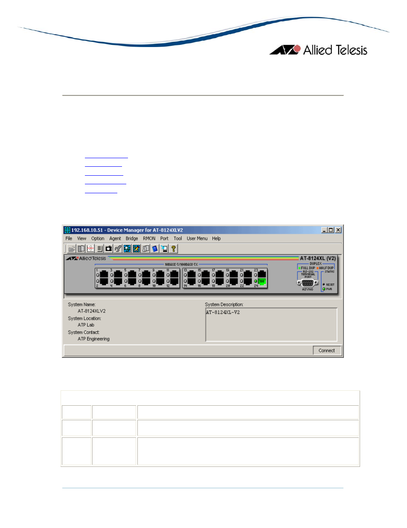Click the RS-232 terminal port connector
The image size is (407, 528).
(308, 283)
